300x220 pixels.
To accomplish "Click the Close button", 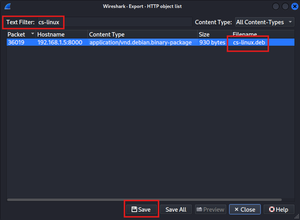I will click(x=245, y=209).
